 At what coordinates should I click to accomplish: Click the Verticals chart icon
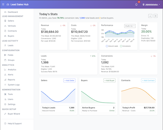[x=5, y=26]
